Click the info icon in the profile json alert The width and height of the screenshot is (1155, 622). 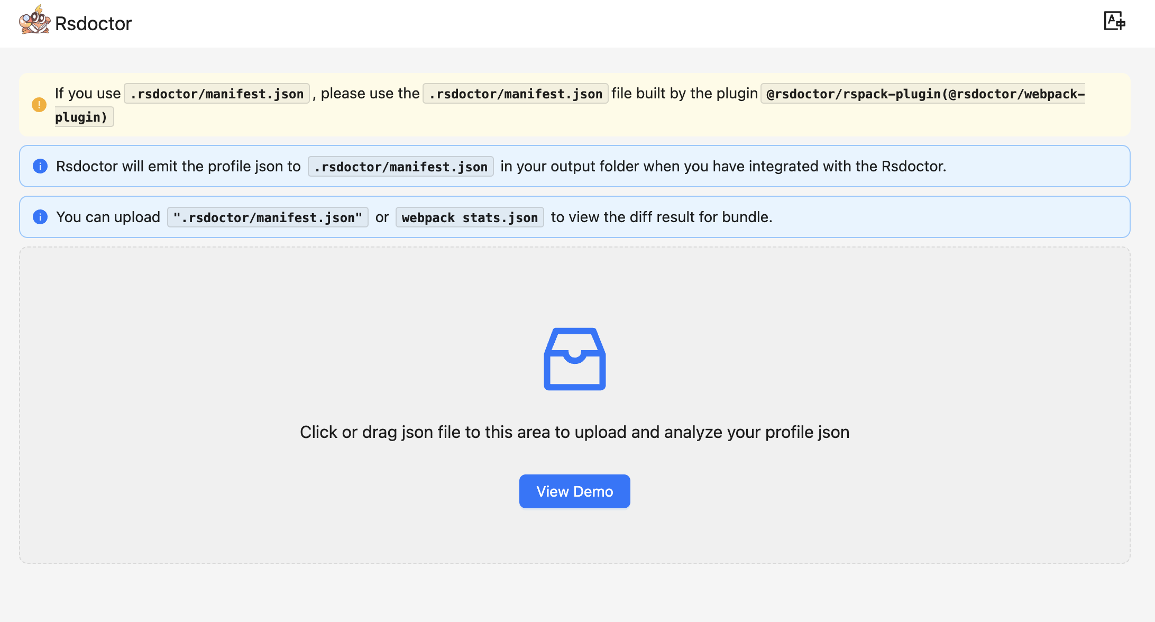tap(40, 166)
